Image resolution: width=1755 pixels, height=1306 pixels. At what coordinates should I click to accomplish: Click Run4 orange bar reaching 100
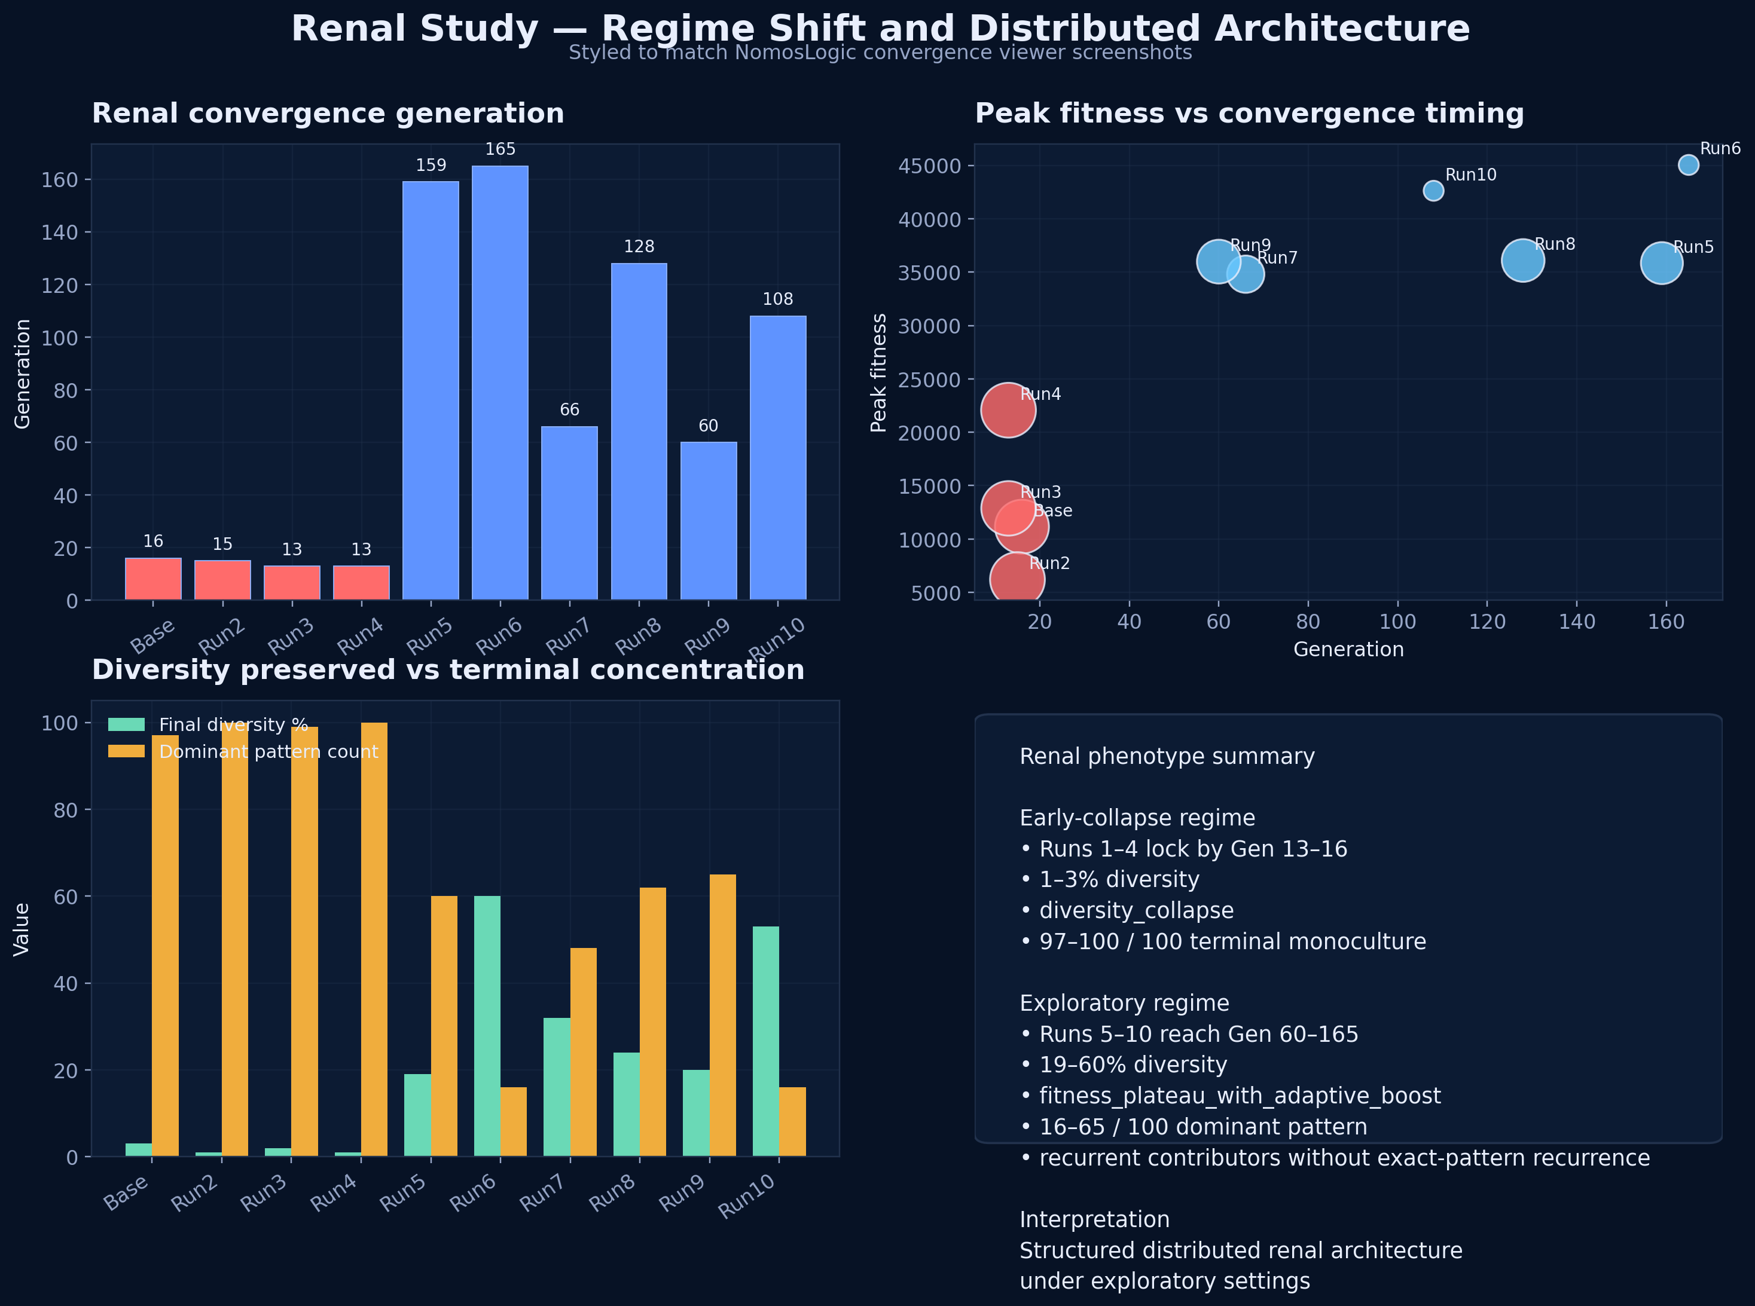[x=374, y=939]
